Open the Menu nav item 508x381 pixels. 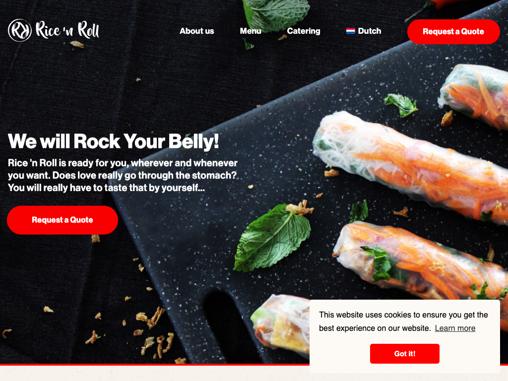tap(250, 31)
